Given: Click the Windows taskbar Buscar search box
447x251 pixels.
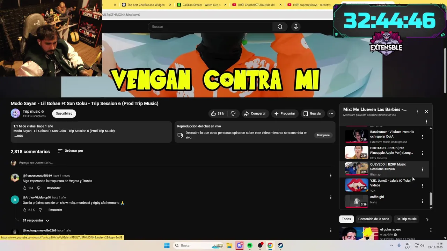Looking at the screenshot, I should pos(198,245).
